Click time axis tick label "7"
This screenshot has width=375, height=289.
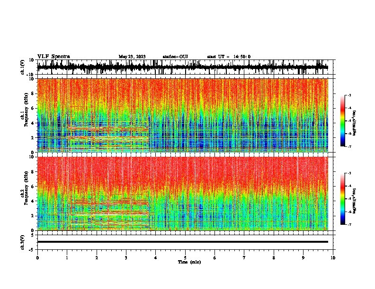[x=244, y=258]
